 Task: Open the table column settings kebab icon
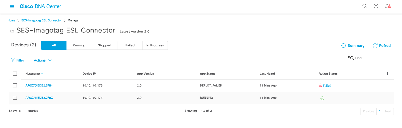(x=387, y=73)
